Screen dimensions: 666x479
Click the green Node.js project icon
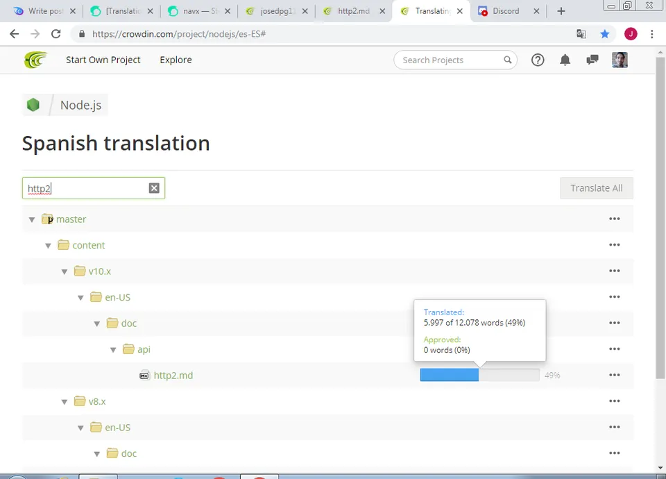click(x=33, y=105)
